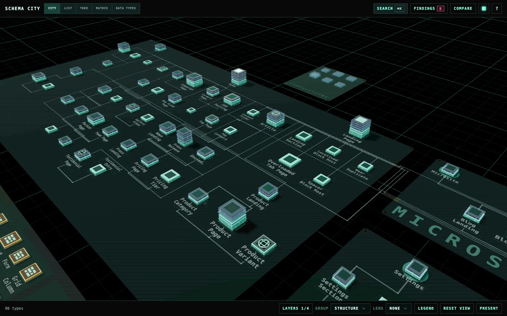Open the Data Types tab
This screenshot has width=507, height=316.
coord(126,8)
